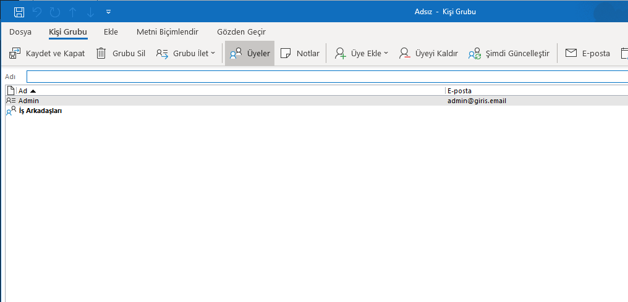Click the Kaydet ve Kapat button
The width and height of the screenshot is (628, 302).
(x=47, y=54)
